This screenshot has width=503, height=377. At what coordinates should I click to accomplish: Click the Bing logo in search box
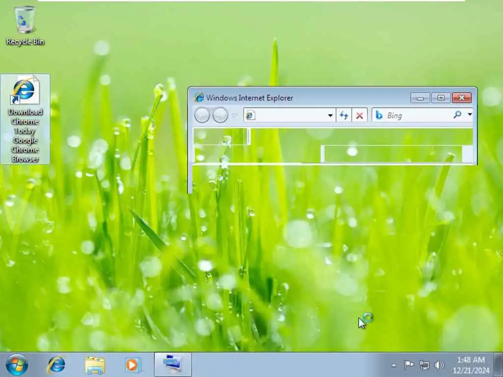[379, 115]
